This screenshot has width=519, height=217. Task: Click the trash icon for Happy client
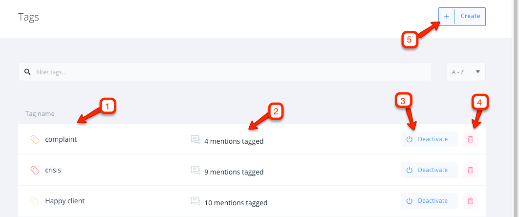[x=470, y=201]
